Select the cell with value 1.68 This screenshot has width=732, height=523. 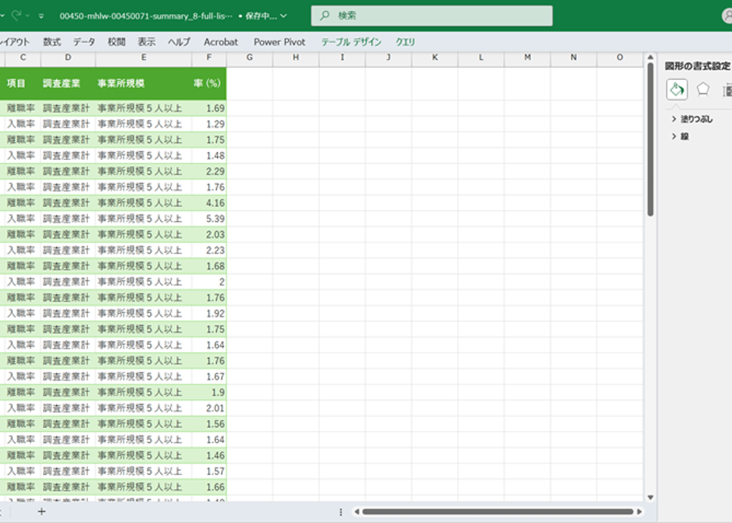(208, 266)
